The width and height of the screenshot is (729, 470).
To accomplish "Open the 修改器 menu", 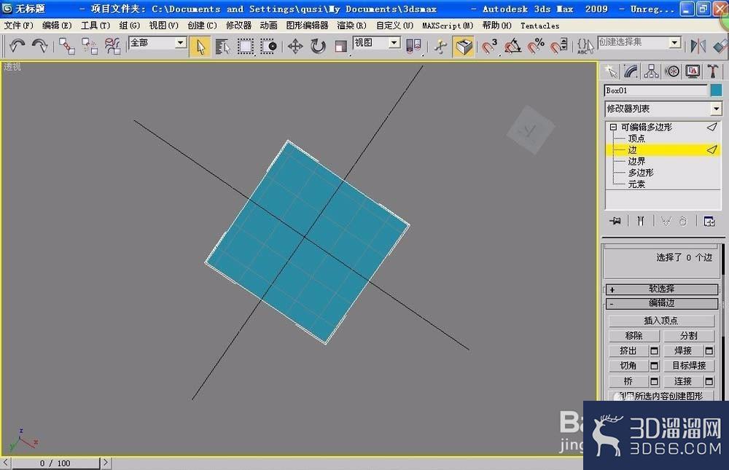I will click(238, 26).
